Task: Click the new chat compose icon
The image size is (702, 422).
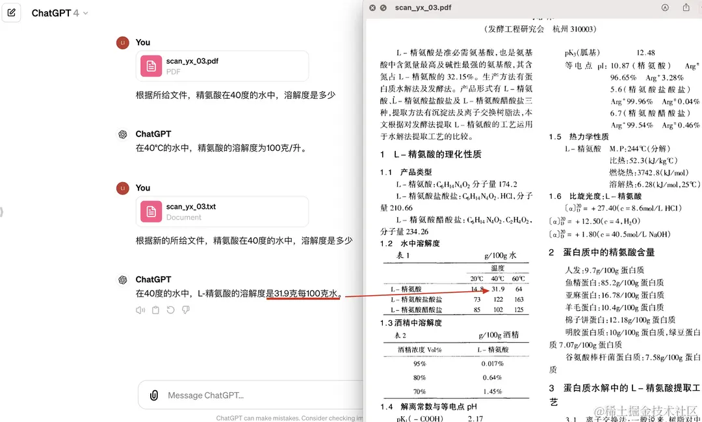Action: pyautogui.click(x=11, y=12)
